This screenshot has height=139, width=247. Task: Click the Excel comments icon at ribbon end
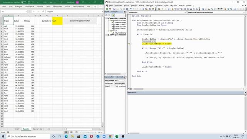coord(100,7)
